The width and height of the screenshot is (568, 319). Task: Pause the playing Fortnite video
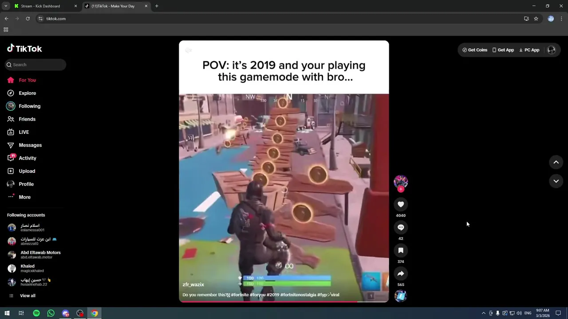(x=284, y=171)
